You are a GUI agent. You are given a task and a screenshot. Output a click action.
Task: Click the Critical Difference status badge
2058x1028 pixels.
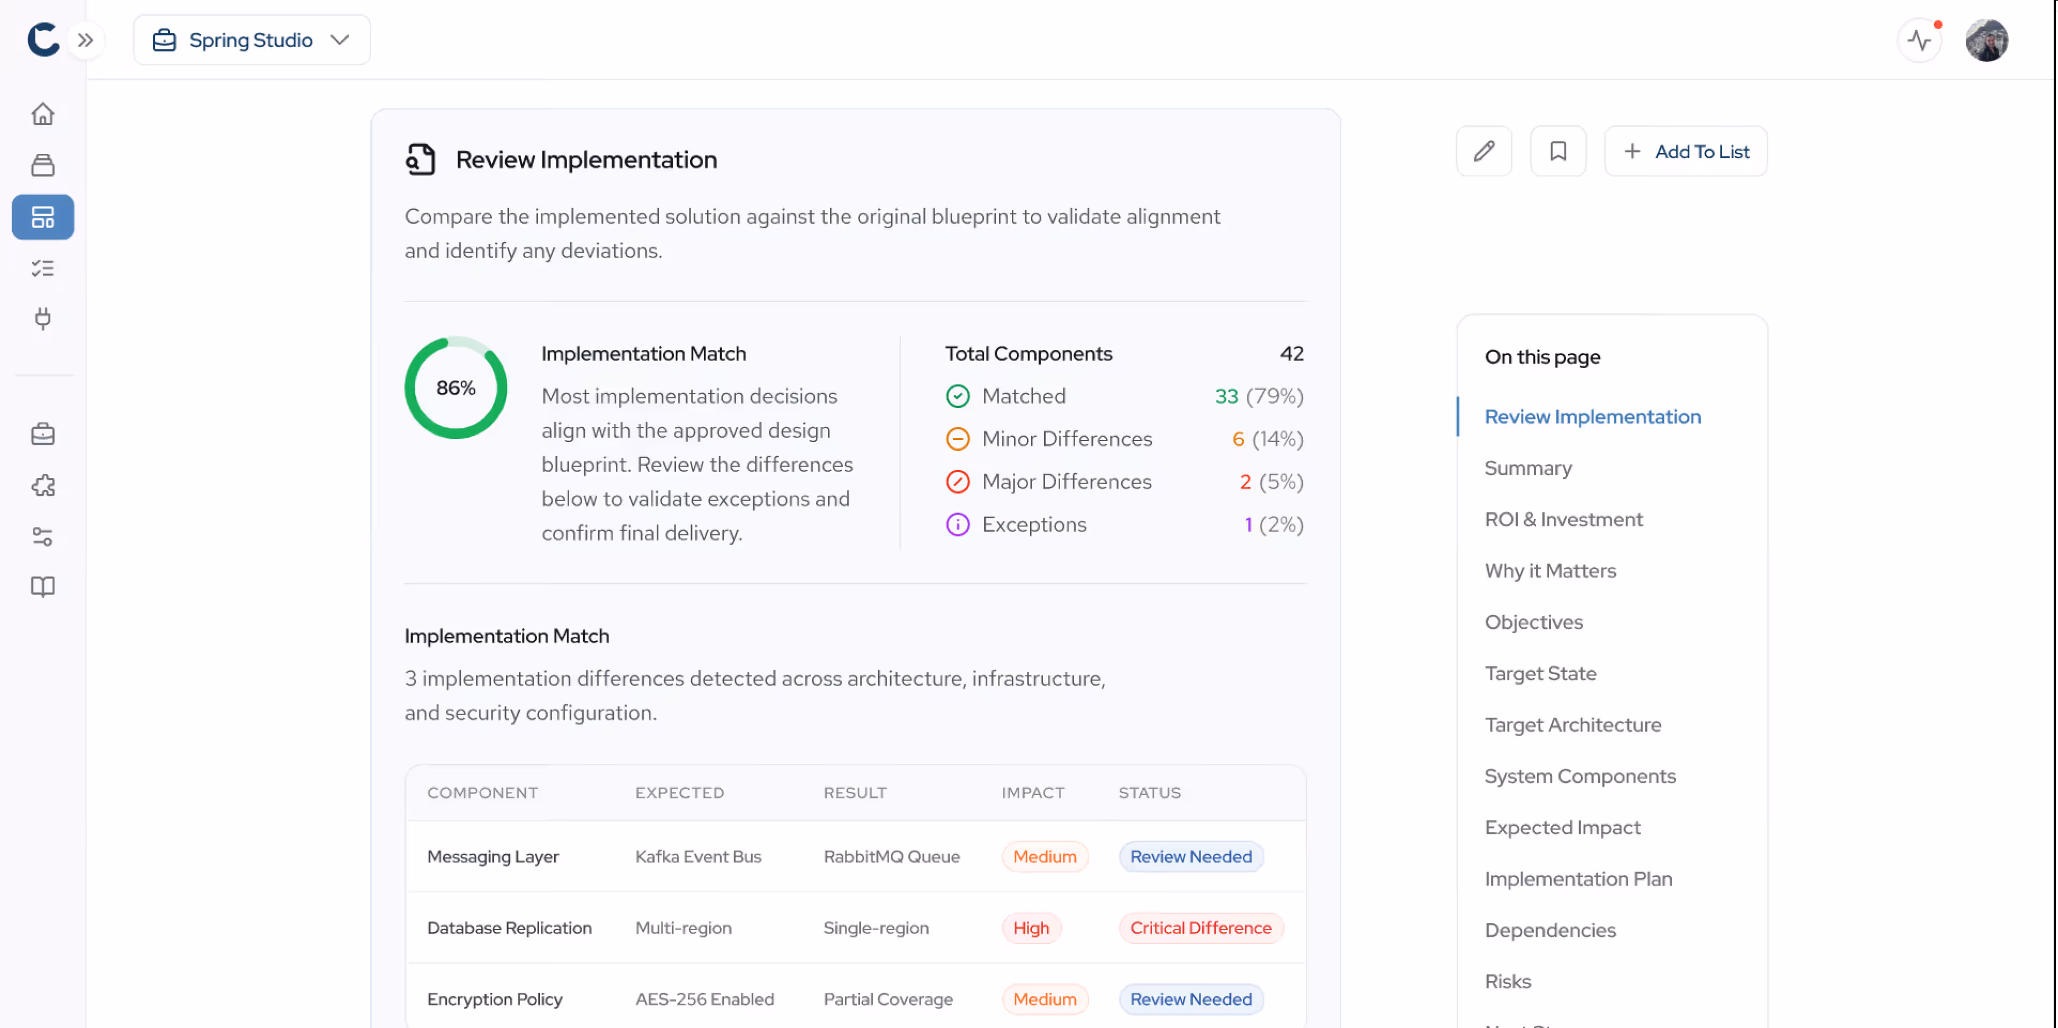[x=1201, y=928]
